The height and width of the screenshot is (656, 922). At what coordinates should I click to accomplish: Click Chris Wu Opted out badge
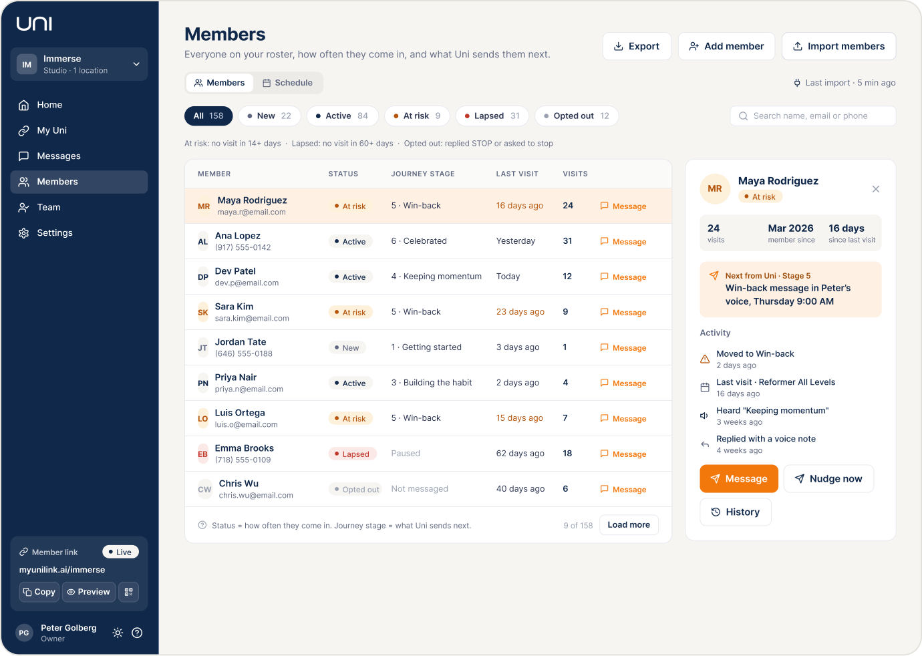tap(355, 490)
